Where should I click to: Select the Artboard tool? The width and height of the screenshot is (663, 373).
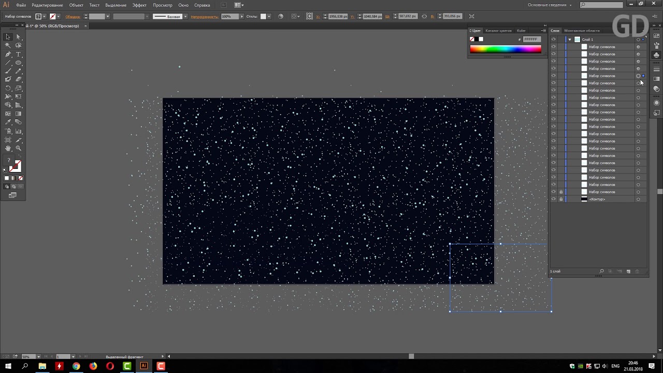pyautogui.click(x=8, y=140)
